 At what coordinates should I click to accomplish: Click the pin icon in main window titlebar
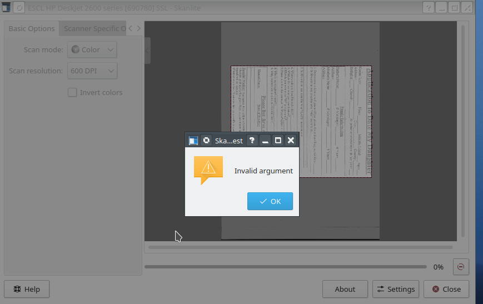pos(18,8)
